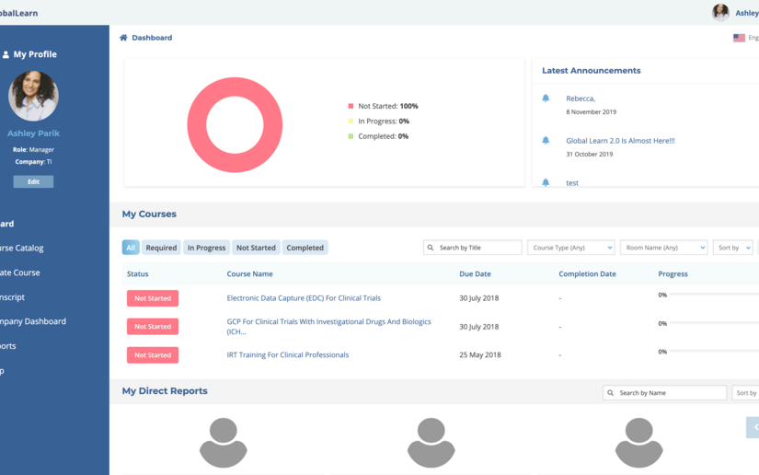759x475 pixels.
Task: Click the My Direct Reports heading
Action: pyautogui.click(x=165, y=390)
